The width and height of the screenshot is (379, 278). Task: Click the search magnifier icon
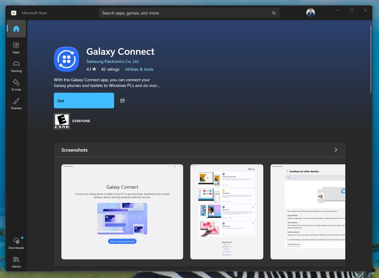tap(274, 13)
